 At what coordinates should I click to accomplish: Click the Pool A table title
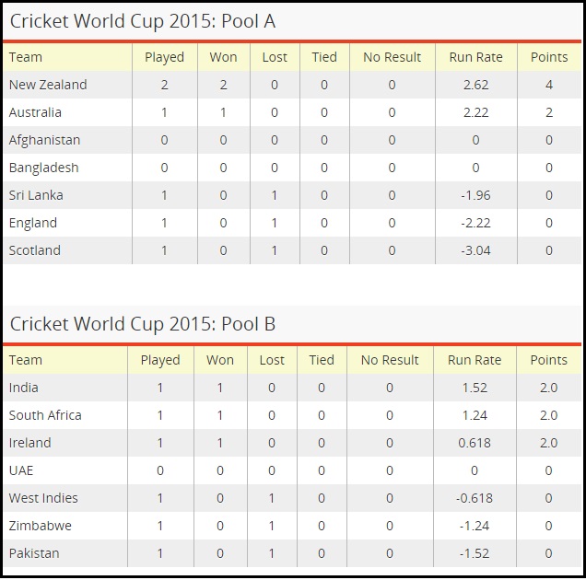point(143,21)
